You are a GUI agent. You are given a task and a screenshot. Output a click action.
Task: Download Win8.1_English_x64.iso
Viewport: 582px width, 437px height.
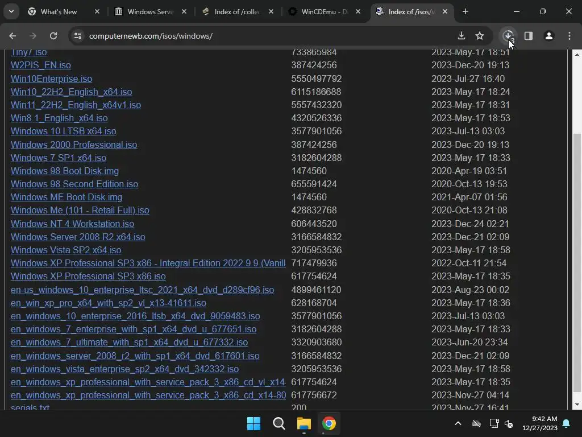click(x=59, y=118)
